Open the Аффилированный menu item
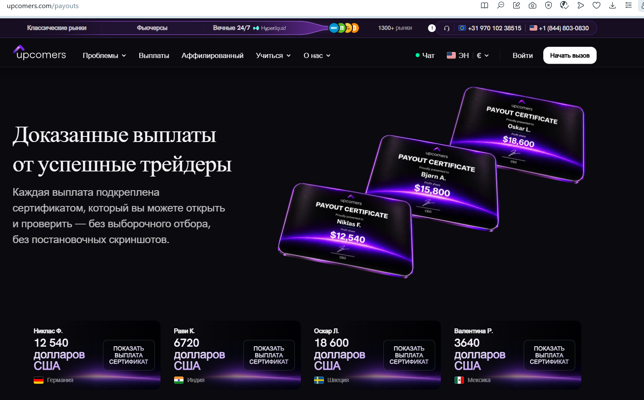Image resolution: width=644 pixels, height=400 pixels. point(213,55)
